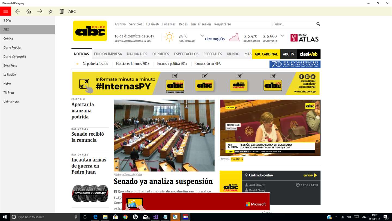392x221 pixels.
Task: Click the Buscar search field
Action: [294, 24]
